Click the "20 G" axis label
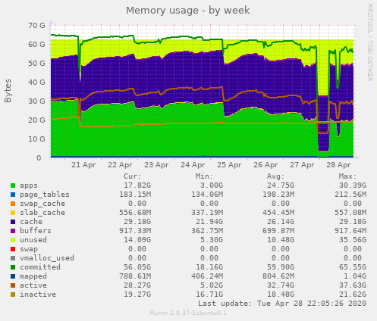 [36, 120]
